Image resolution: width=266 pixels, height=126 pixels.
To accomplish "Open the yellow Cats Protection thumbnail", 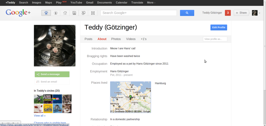I will [x=48, y=108].
